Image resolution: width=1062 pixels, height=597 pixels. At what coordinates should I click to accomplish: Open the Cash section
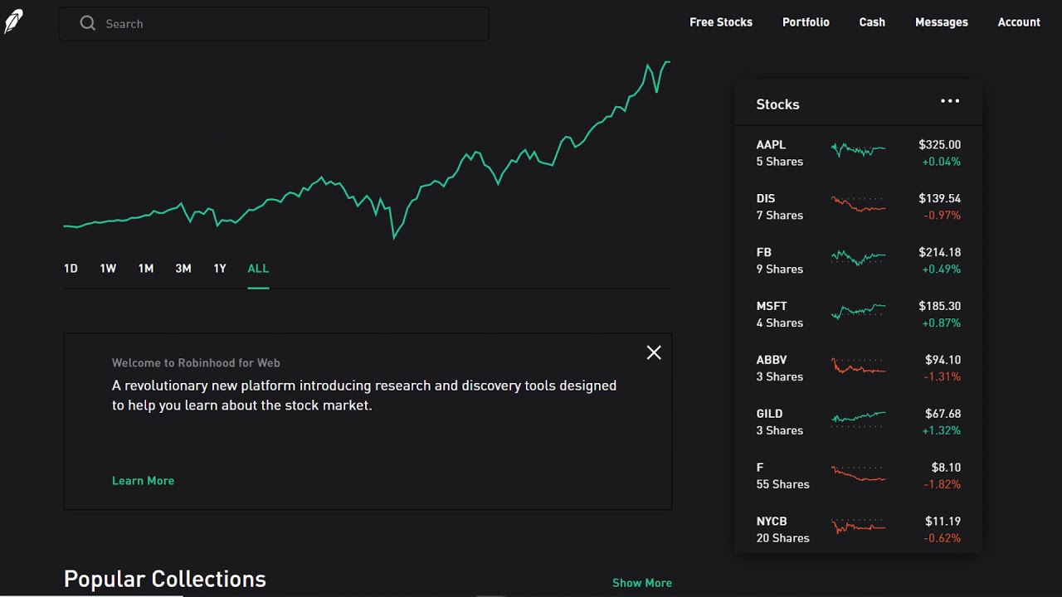(x=872, y=22)
